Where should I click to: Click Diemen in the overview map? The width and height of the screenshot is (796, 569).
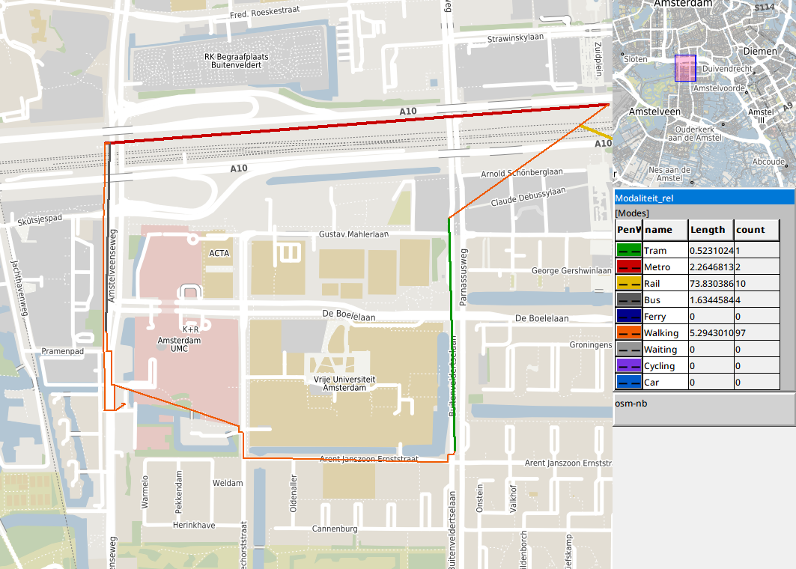tap(760, 51)
